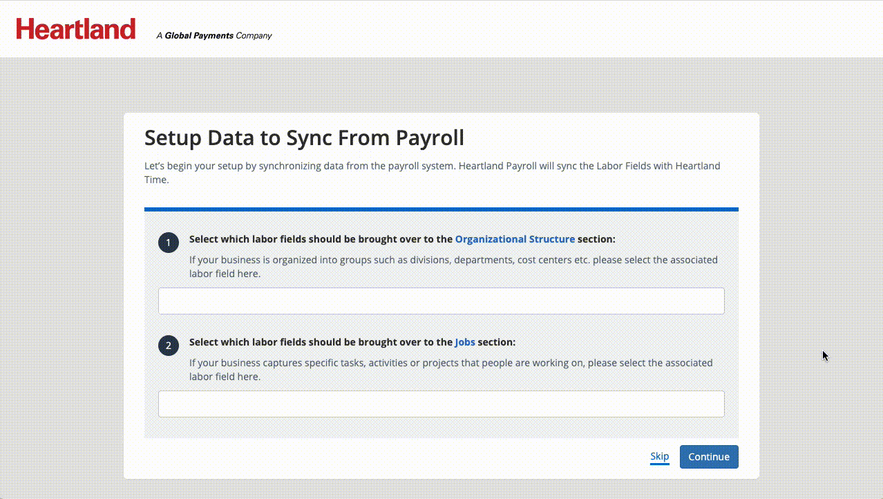This screenshot has width=883, height=499.
Task: Select the step 2 number badge
Action: [x=168, y=346]
